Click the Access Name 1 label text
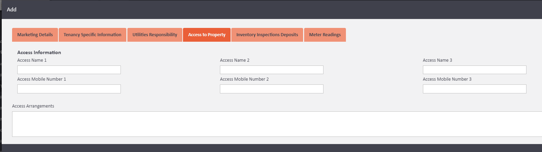Screen dimensions: 542x152 point(32,60)
